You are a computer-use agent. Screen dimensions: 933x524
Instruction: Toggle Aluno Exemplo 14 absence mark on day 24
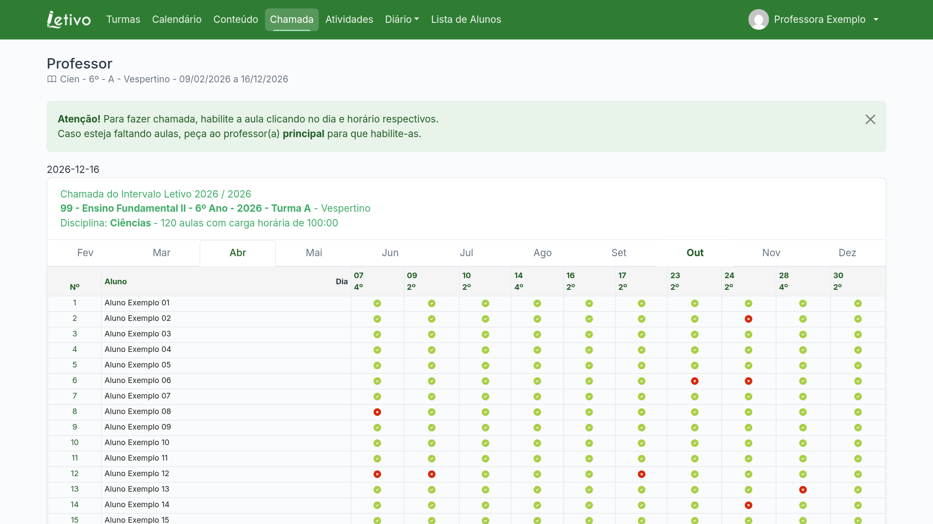click(x=749, y=505)
